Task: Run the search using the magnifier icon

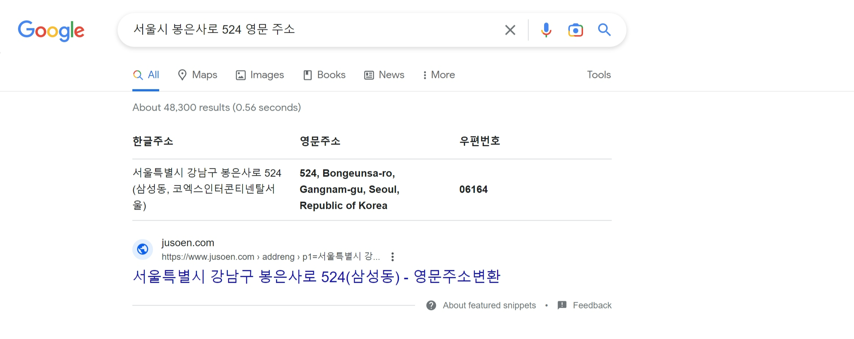Action: (x=604, y=30)
